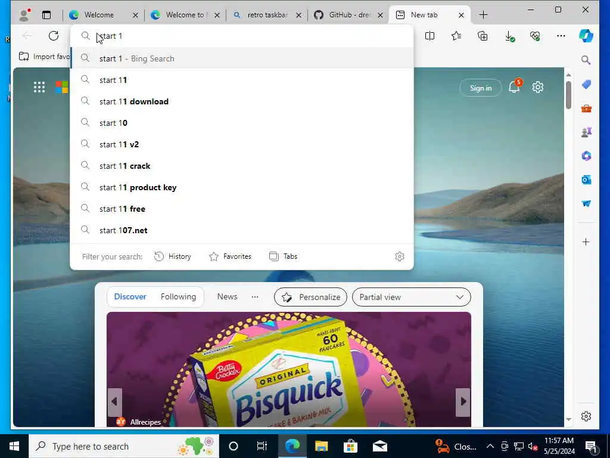Viewport: 610px width, 458px height.
Task: Click the page vertical scrollbar thumb
Action: click(x=568, y=95)
